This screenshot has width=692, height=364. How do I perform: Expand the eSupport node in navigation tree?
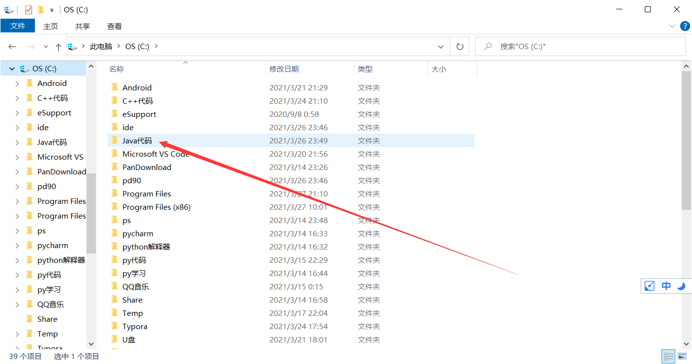click(x=17, y=113)
